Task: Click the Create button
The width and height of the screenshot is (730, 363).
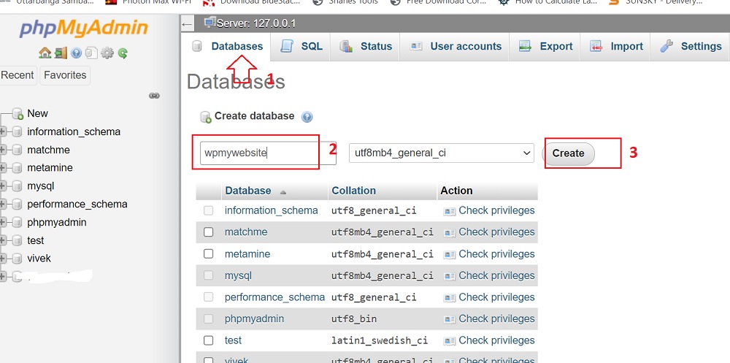Action: tap(569, 153)
